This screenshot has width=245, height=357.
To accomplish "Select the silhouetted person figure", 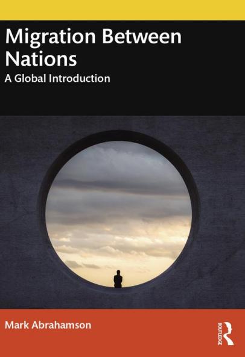I will [x=118, y=279].
